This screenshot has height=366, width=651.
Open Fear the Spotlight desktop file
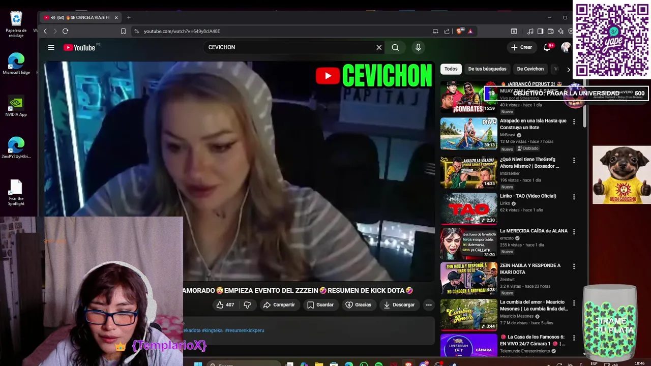click(x=16, y=192)
